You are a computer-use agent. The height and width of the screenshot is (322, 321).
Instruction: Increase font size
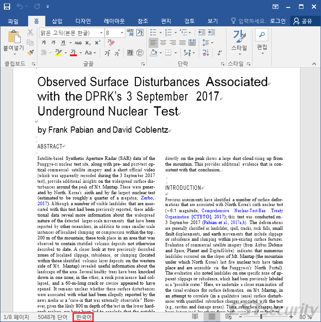click(x=107, y=53)
